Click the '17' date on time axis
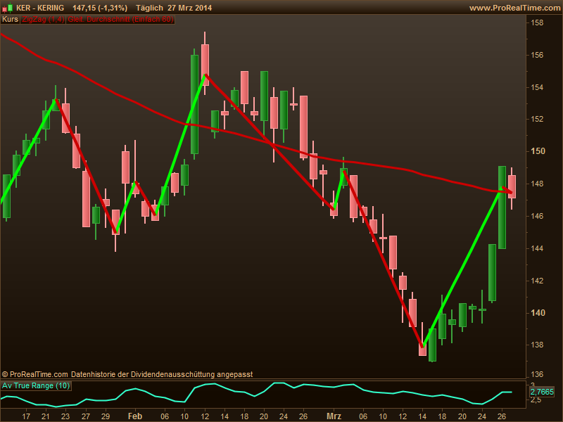Screen dimensions: 563x422 click(26, 416)
